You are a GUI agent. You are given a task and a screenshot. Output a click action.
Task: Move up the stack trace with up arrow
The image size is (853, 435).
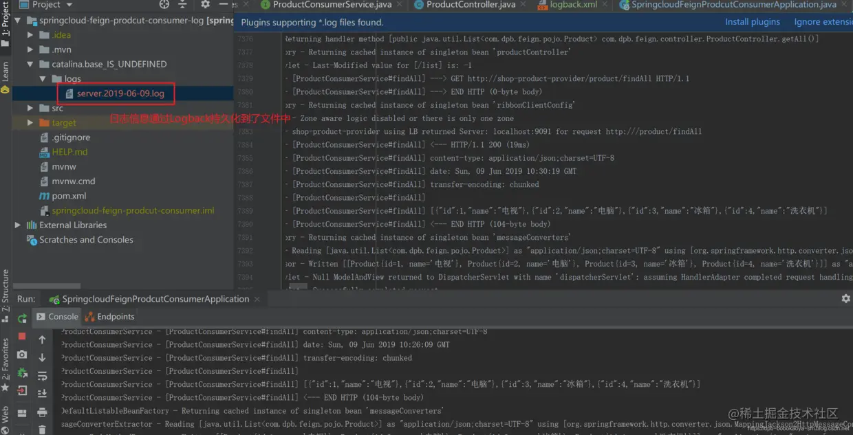tap(42, 339)
